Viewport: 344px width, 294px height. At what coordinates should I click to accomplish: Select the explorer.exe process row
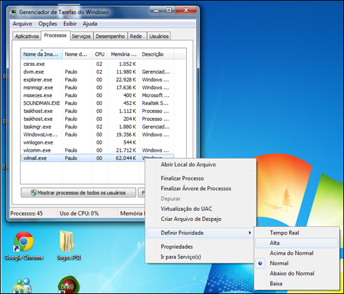click(97, 80)
